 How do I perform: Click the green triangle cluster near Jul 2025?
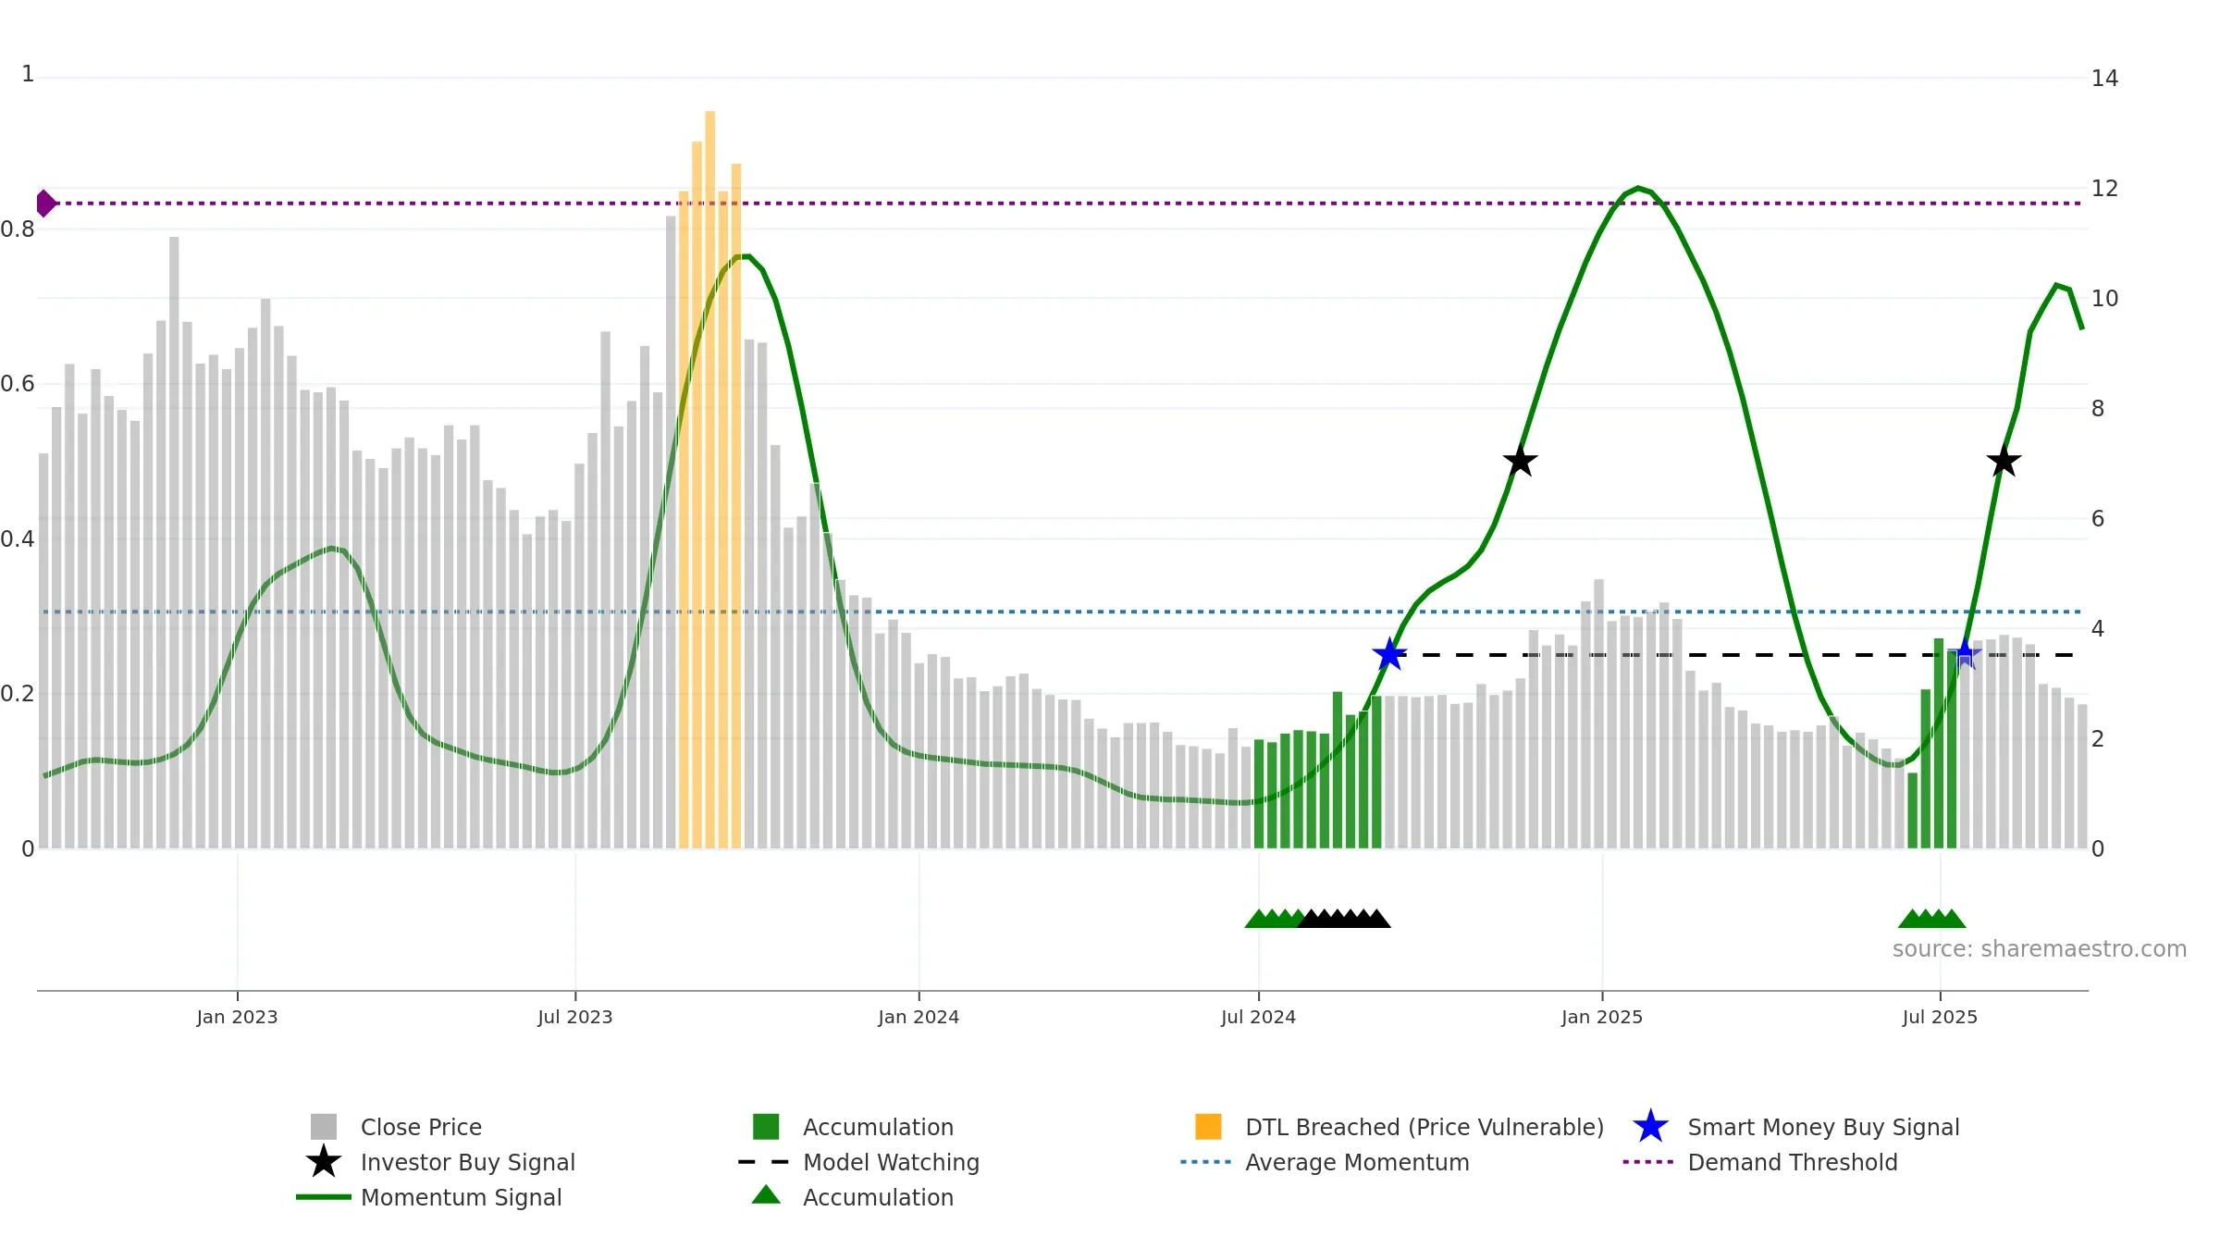click(x=1932, y=919)
